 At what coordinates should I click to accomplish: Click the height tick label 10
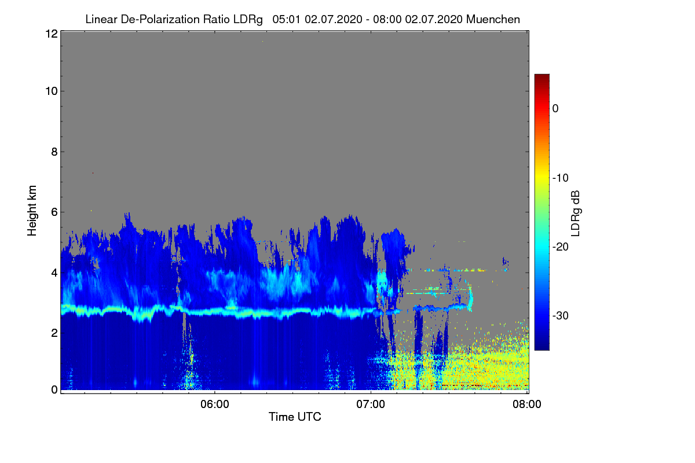51,91
